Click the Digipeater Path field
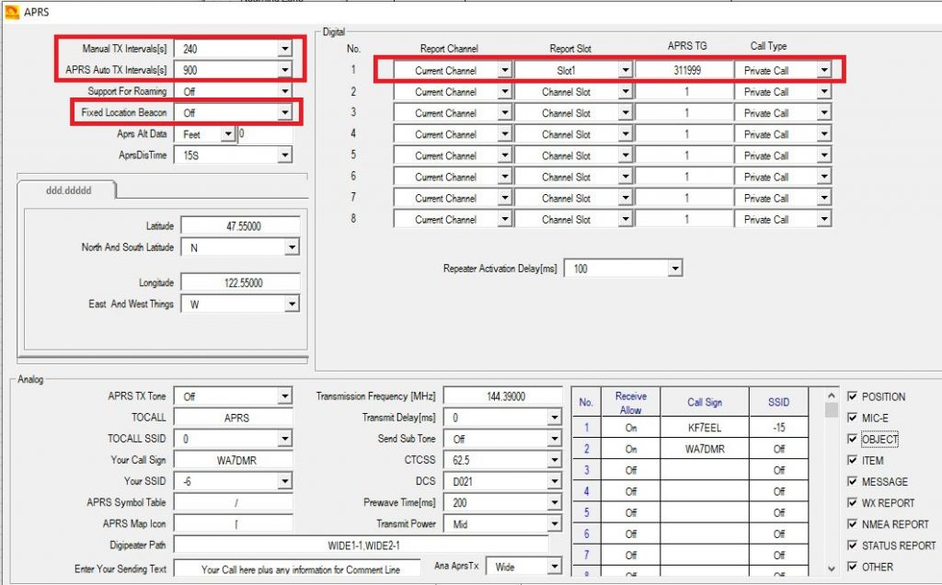Screen dimensions: 942x585 click(x=361, y=545)
